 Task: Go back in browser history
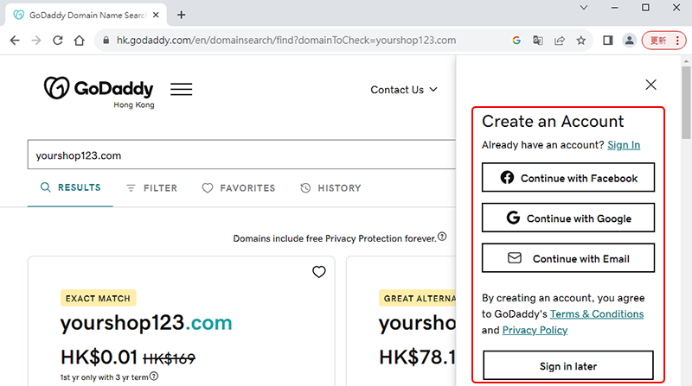click(x=15, y=41)
